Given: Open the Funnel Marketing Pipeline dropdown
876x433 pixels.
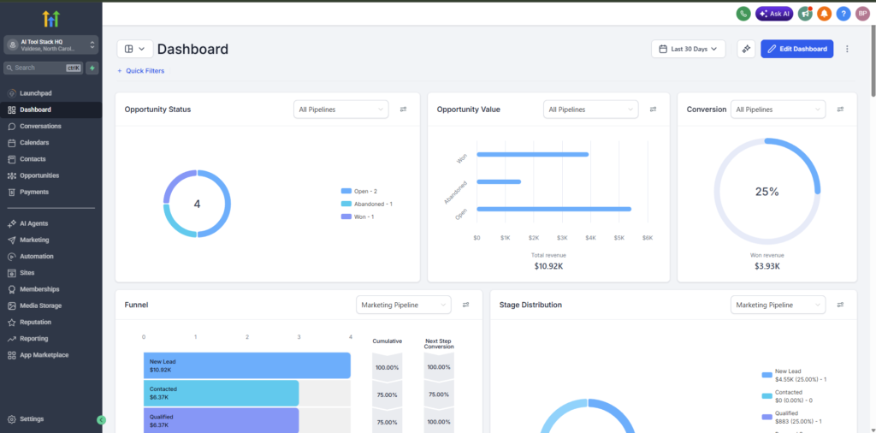Looking at the screenshot, I should [404, 305].
